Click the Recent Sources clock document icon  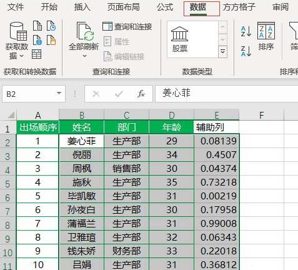pos(51,26)
